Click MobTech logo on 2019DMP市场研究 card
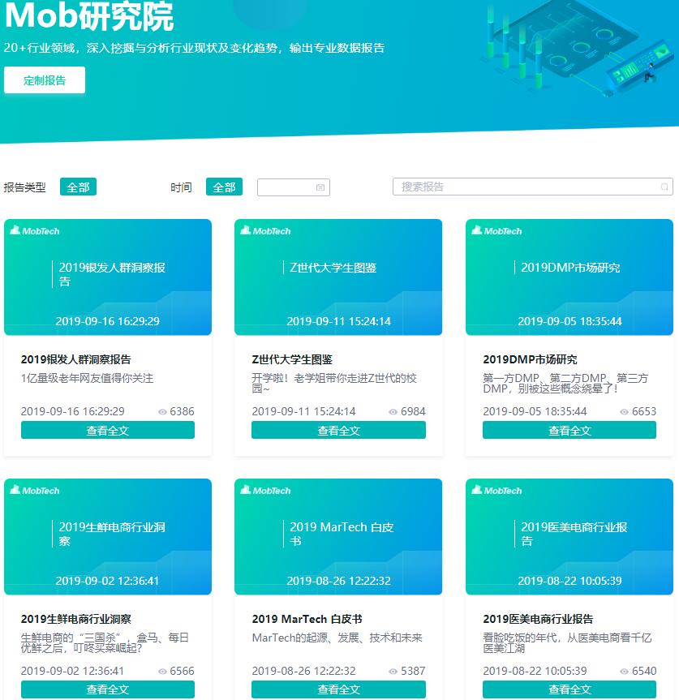 pyautogui.click(x=496, y=231)
